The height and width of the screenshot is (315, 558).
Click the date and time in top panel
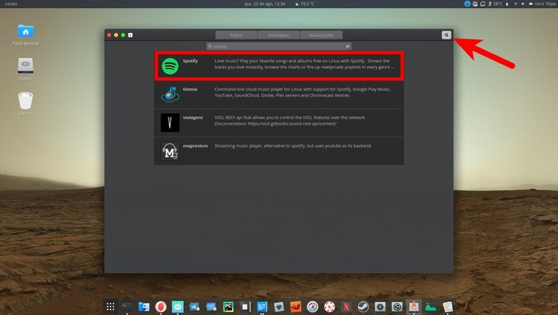click(x=265, y=4)
